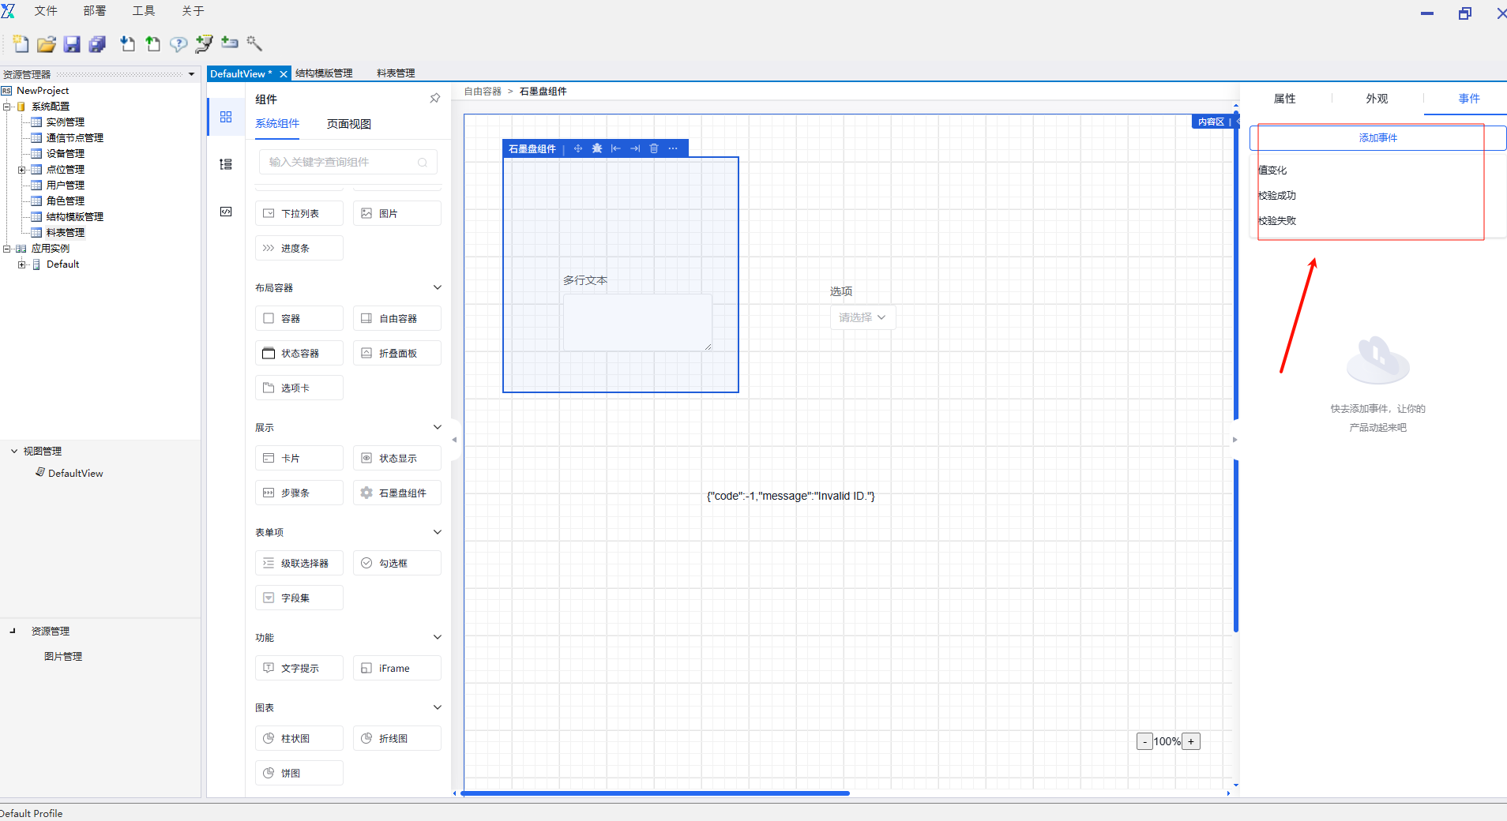Open the more options ellipsis on component toolbar
Screen dimensions: 1507x821
coord(673,148)
